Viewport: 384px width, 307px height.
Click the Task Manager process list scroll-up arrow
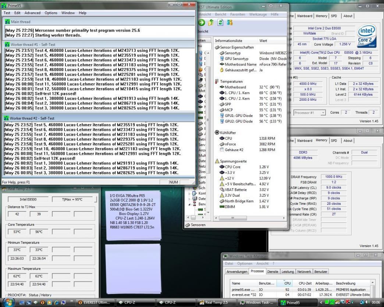[373, 283]
